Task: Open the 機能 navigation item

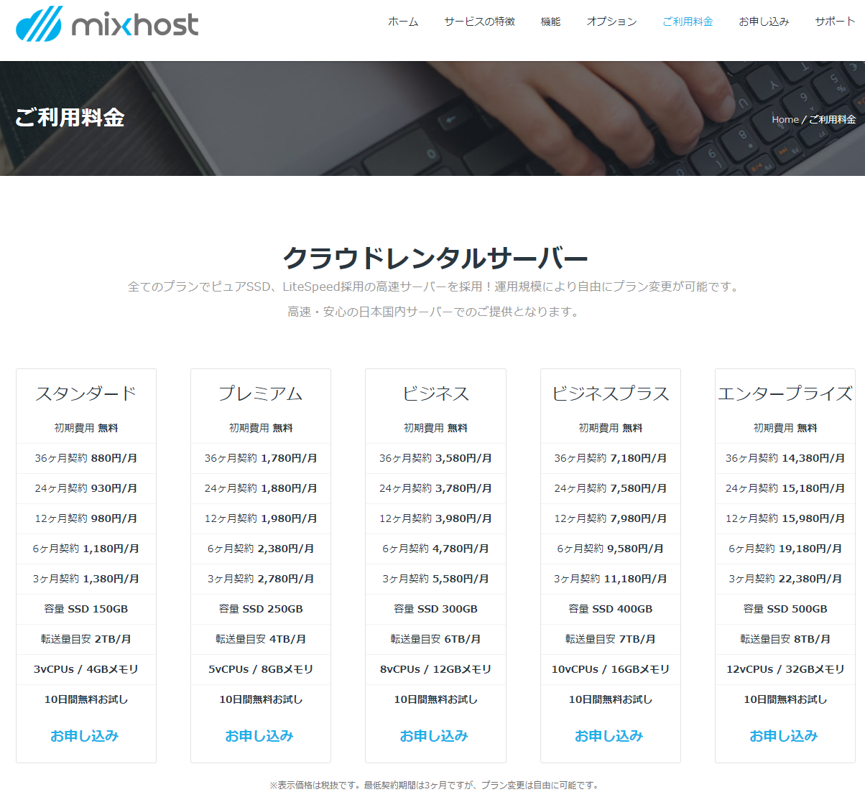Action: pyautogui.click(x=550, y=22)
